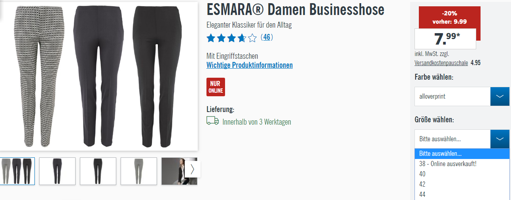This screenshot has height=200, width=511.
Task: Click the star rating icons
Action: 232,38
